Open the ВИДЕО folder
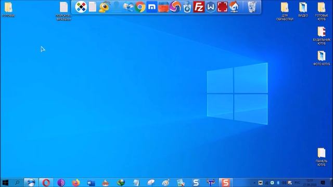The image size is (333, 187). tap(303, 9)
